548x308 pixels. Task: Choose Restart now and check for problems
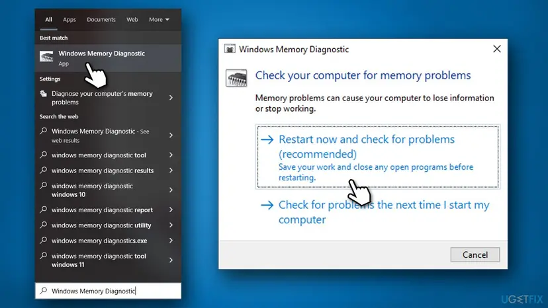377,157
